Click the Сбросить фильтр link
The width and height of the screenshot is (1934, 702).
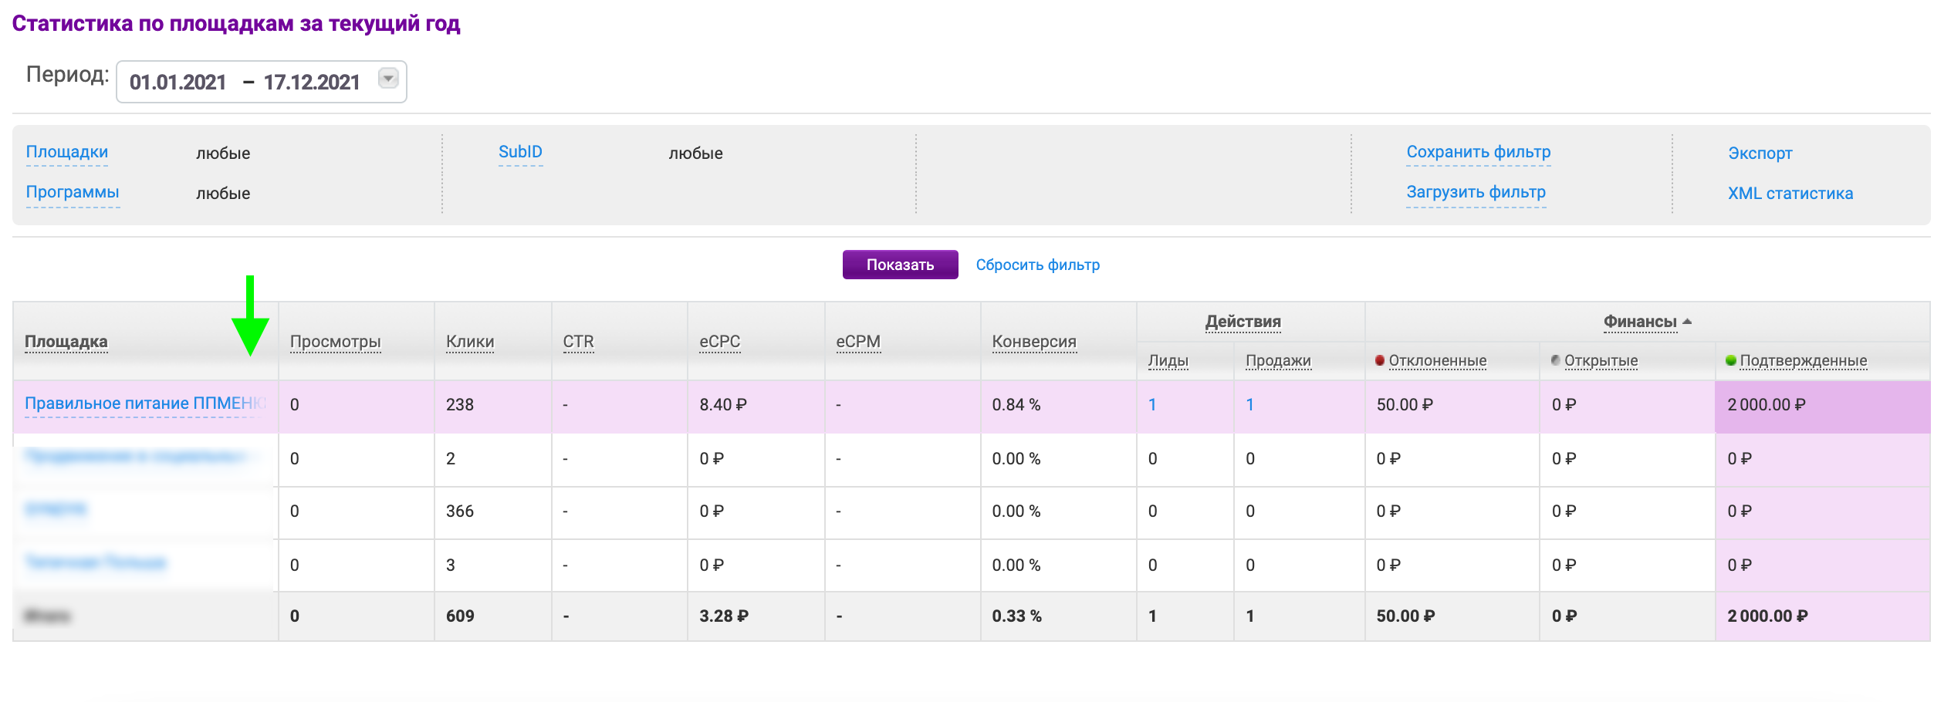tap(1037, 265)
